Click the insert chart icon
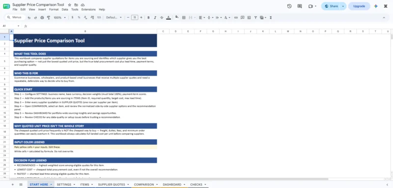Viewport: 393px width, 188px height. [249, 18]
